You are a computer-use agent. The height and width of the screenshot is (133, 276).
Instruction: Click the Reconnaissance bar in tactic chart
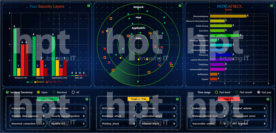[x=228, y=16]
